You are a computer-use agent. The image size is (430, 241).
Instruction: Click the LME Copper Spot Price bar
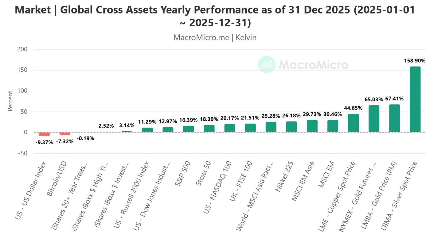click(x=353, y=123)
